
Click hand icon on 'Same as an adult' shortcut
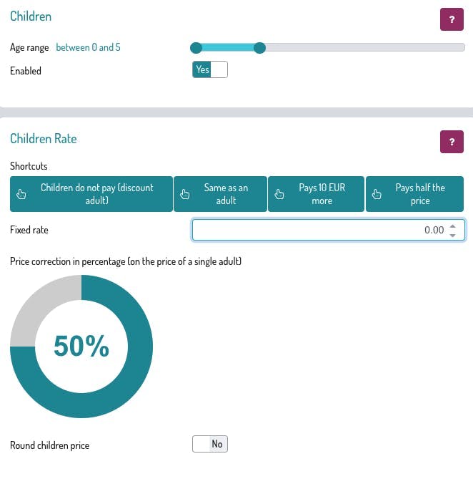pyautogui.click(x=184, y=194)
